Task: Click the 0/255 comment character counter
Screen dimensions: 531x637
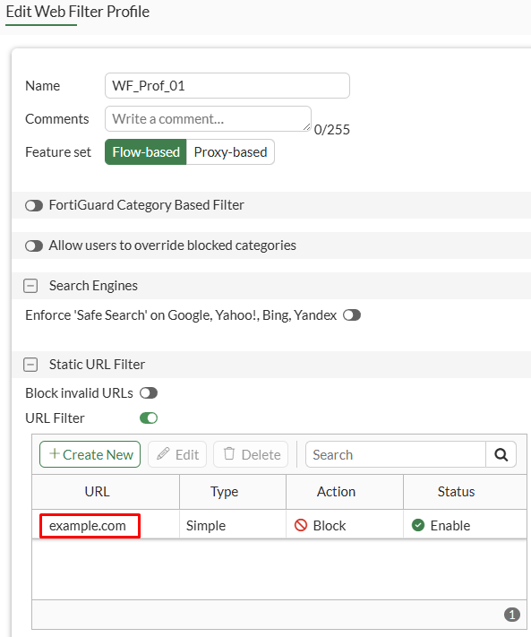Action: point(331,130)
